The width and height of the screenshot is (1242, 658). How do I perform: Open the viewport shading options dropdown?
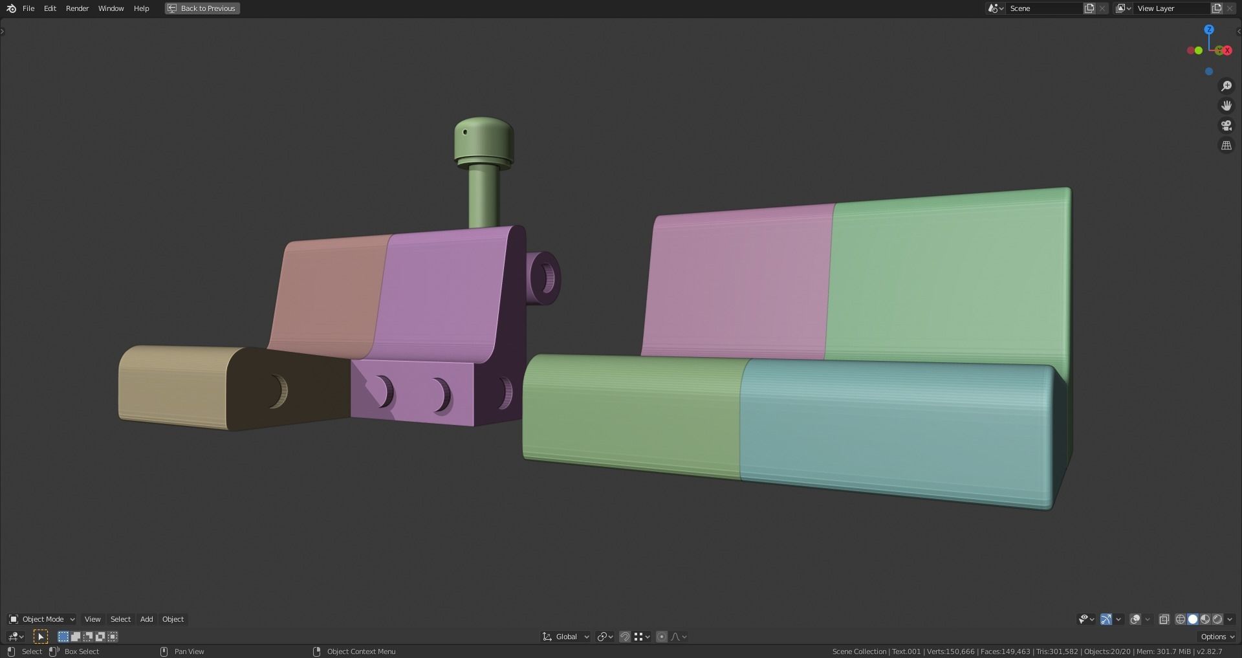click(1230, 619)
